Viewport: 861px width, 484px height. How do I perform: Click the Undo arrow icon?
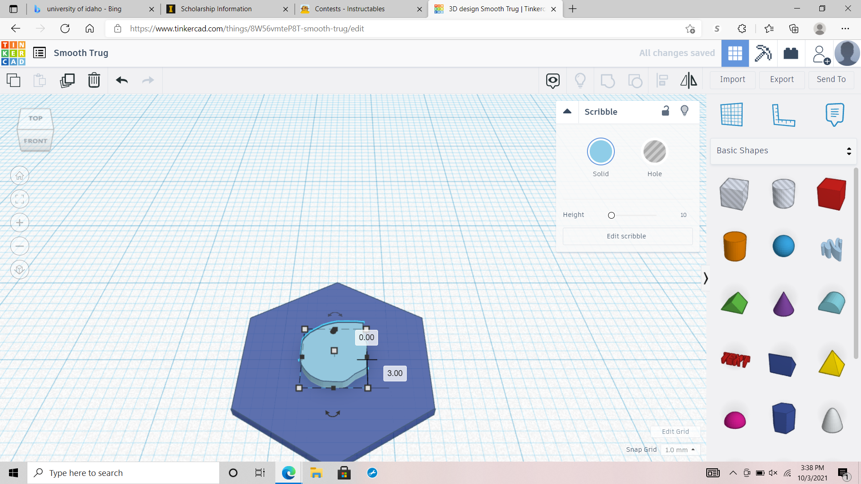(x=121, y=80)
